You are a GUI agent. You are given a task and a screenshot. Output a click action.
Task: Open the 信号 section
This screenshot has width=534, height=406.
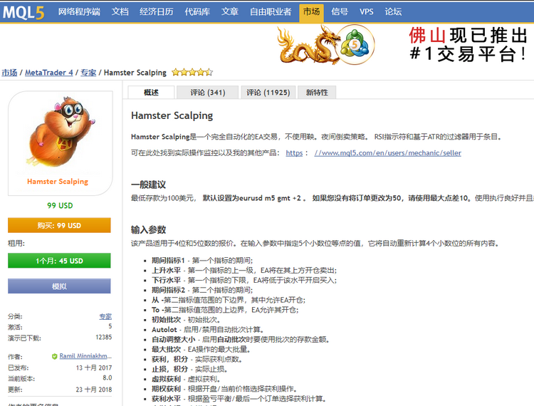pyautogui.click(x=340, y=12)
